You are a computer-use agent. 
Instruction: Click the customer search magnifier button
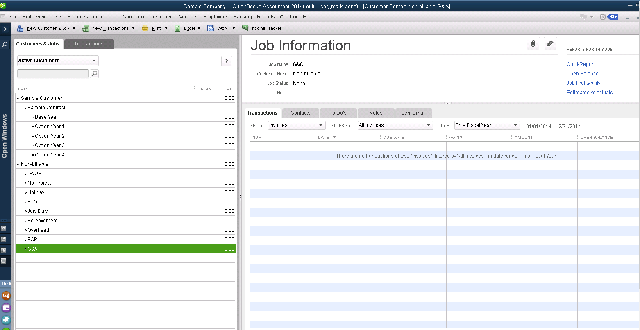94,74
